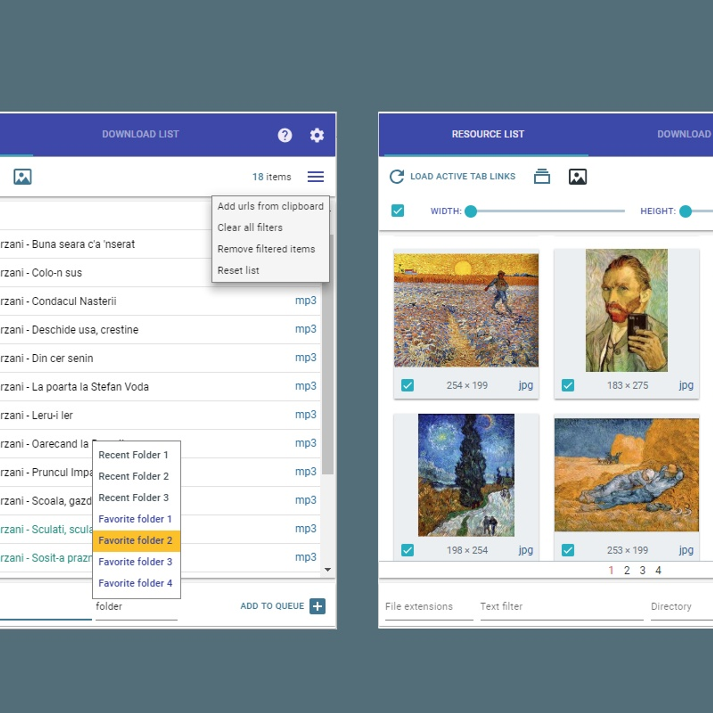Click the stacked tabs icon in the resource toolbar
The width and height of the screenshot is (713, 713).
(x=542, y=177)
